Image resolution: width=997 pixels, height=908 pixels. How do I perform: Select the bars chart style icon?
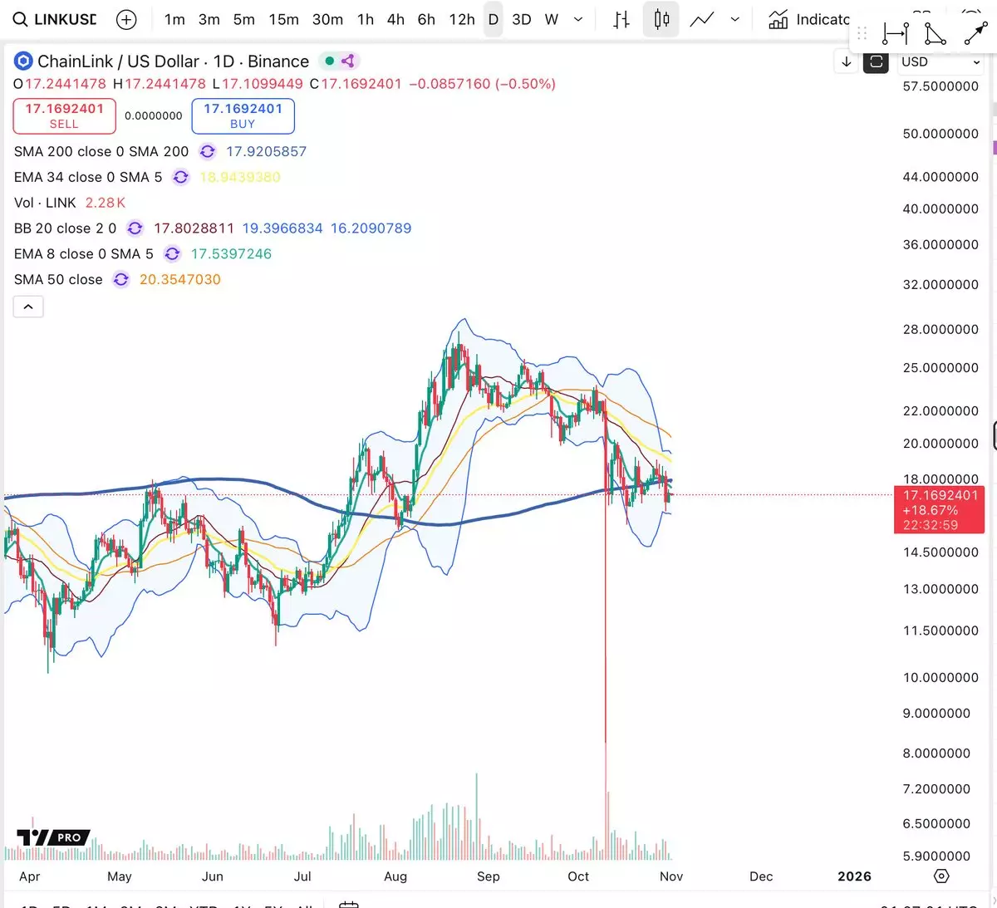coord(621,20)
